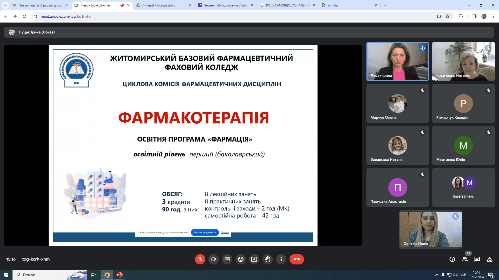Switch to Meet tog-kcrh-xhm tab
The width and height of the screenshot is (499, 280).
(x=99, y=5)
